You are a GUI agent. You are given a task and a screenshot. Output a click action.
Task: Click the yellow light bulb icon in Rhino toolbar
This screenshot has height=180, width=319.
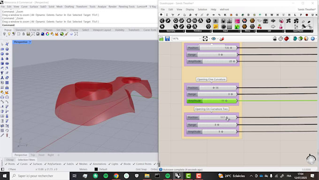[9, 34]
